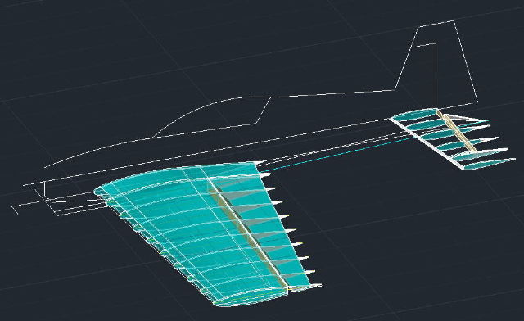Click the top edge of the vertical fin
524x321 pixels.
tap(436, 24)
